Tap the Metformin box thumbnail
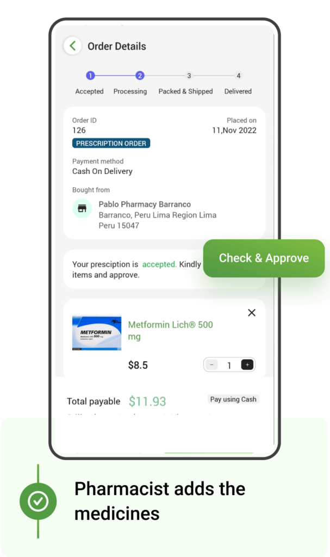The image size is (330, 557). coord(97,332)
